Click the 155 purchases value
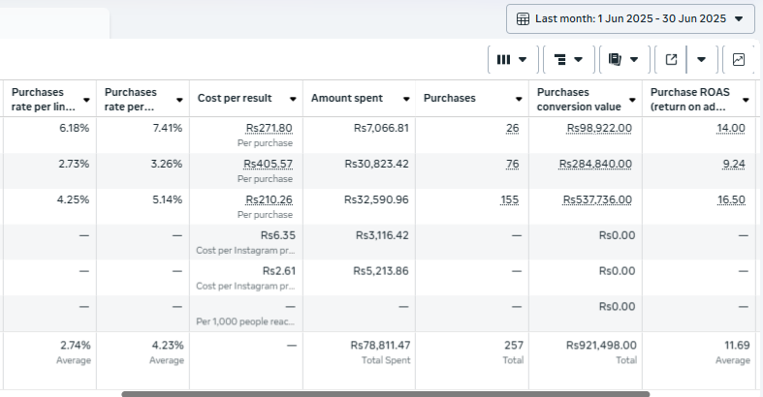Viewport: 763px width, 397px height. tap(510, 199)
